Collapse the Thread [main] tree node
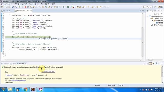Image resolution: width=164 pixels, height=92 pixels. pos(152,21)
